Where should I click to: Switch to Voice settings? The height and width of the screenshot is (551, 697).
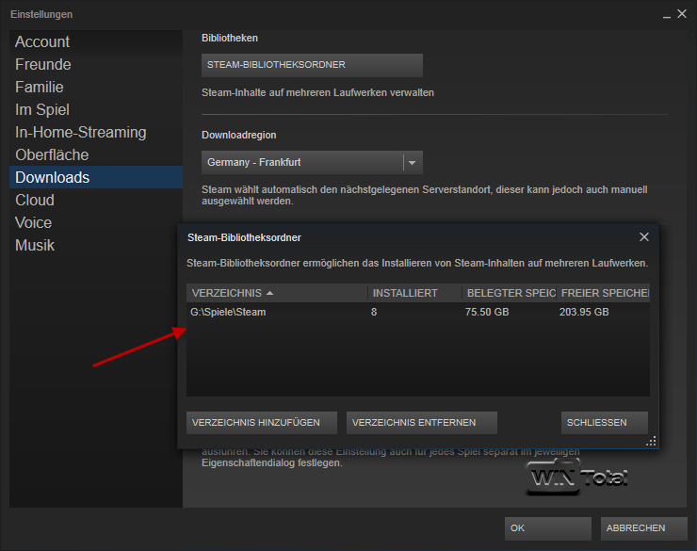pyautogui.click(x=95, y=222)
